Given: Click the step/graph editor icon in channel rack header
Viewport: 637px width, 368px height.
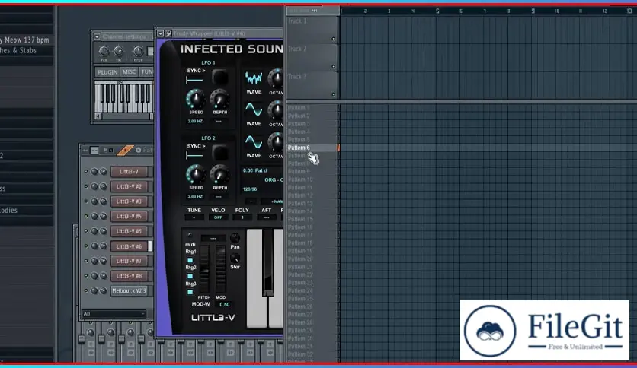Looking at the screenshot, I should pyautogui.click(x=94, y=151).
